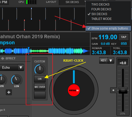Click the pitch fader handle
132x117 pixels.
point(123,90)
